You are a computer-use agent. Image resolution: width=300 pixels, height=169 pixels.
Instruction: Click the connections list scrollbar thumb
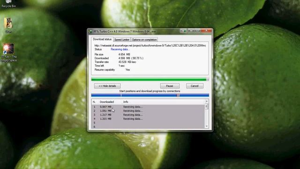[x=207, y=107]
